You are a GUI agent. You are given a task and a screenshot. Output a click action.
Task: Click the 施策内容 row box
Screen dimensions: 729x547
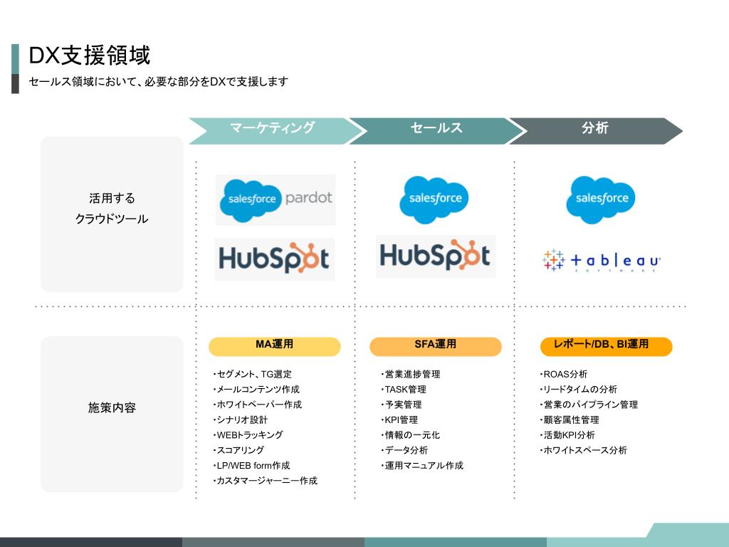coord(112,414)
